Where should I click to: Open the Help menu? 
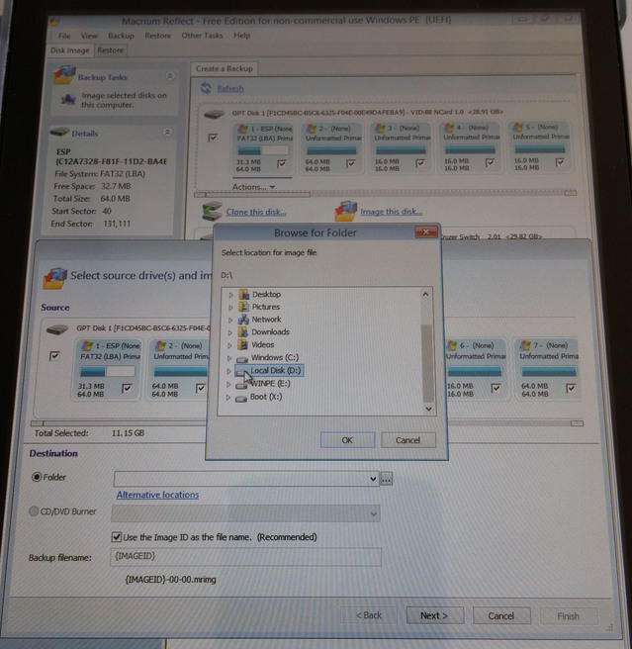(x=241, y=36)
